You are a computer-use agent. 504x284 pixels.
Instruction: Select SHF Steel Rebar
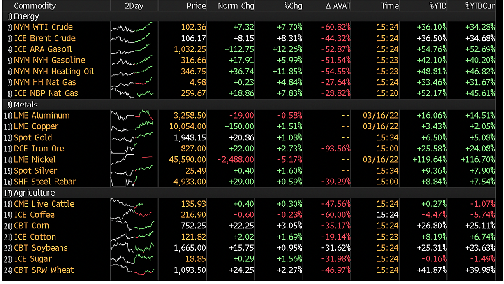point(45,182)
